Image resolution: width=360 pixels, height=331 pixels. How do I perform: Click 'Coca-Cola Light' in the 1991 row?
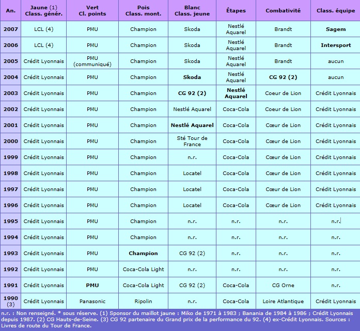(x=143, y=286)
